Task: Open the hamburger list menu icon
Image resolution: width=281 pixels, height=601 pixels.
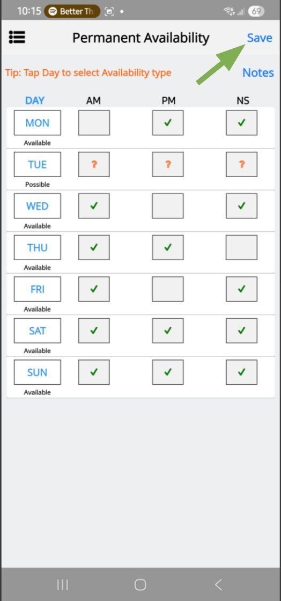Action: click(x=17, y=37)
